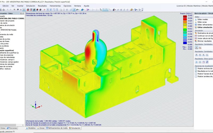Switch to the Zonas tab
Image resolution: width=213 pixels, height=133 pixels.
point(41,128)
